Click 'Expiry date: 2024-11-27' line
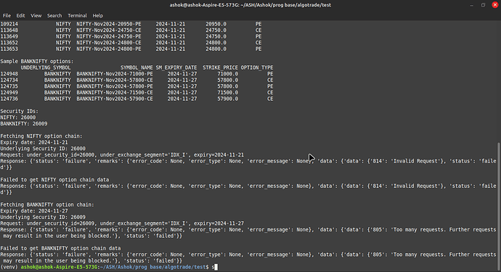The image size is (501, 272). coord(34,211)
